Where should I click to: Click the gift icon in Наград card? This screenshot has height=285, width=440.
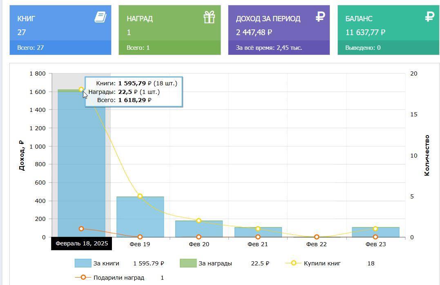click(209, 17)
